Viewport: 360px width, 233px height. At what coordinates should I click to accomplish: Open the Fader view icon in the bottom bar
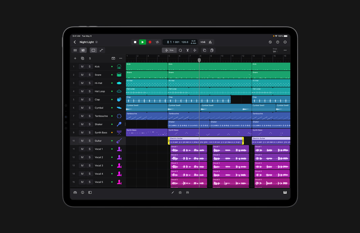click(90, 192)
